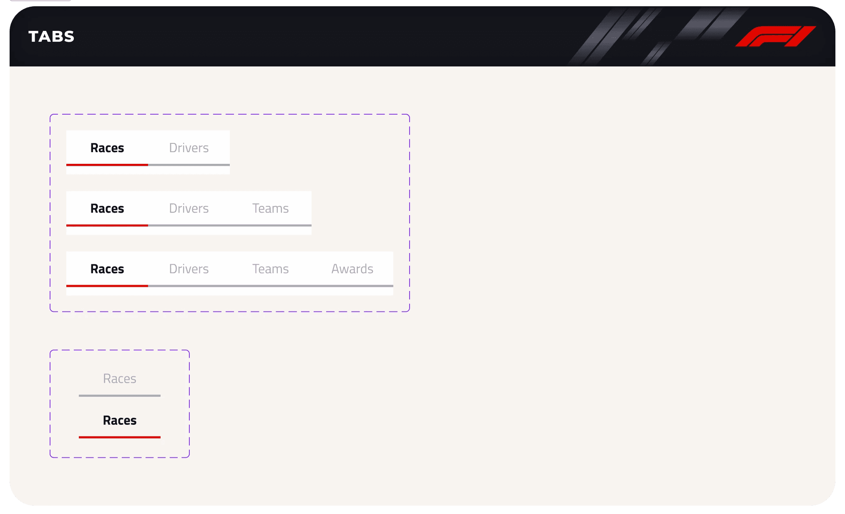845x514 pixels.
Task: Open the Awards tab
Action: tap(352, 269)
